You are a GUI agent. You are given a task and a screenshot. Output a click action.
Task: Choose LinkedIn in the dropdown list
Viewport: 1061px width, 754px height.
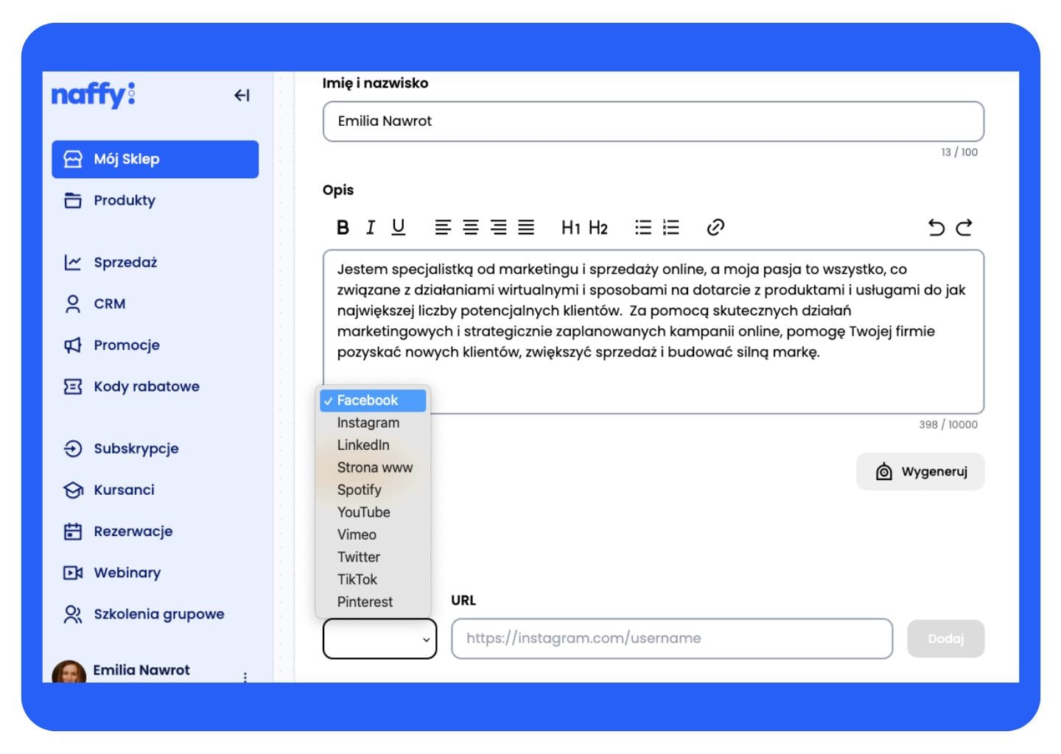tap(373, 445)
